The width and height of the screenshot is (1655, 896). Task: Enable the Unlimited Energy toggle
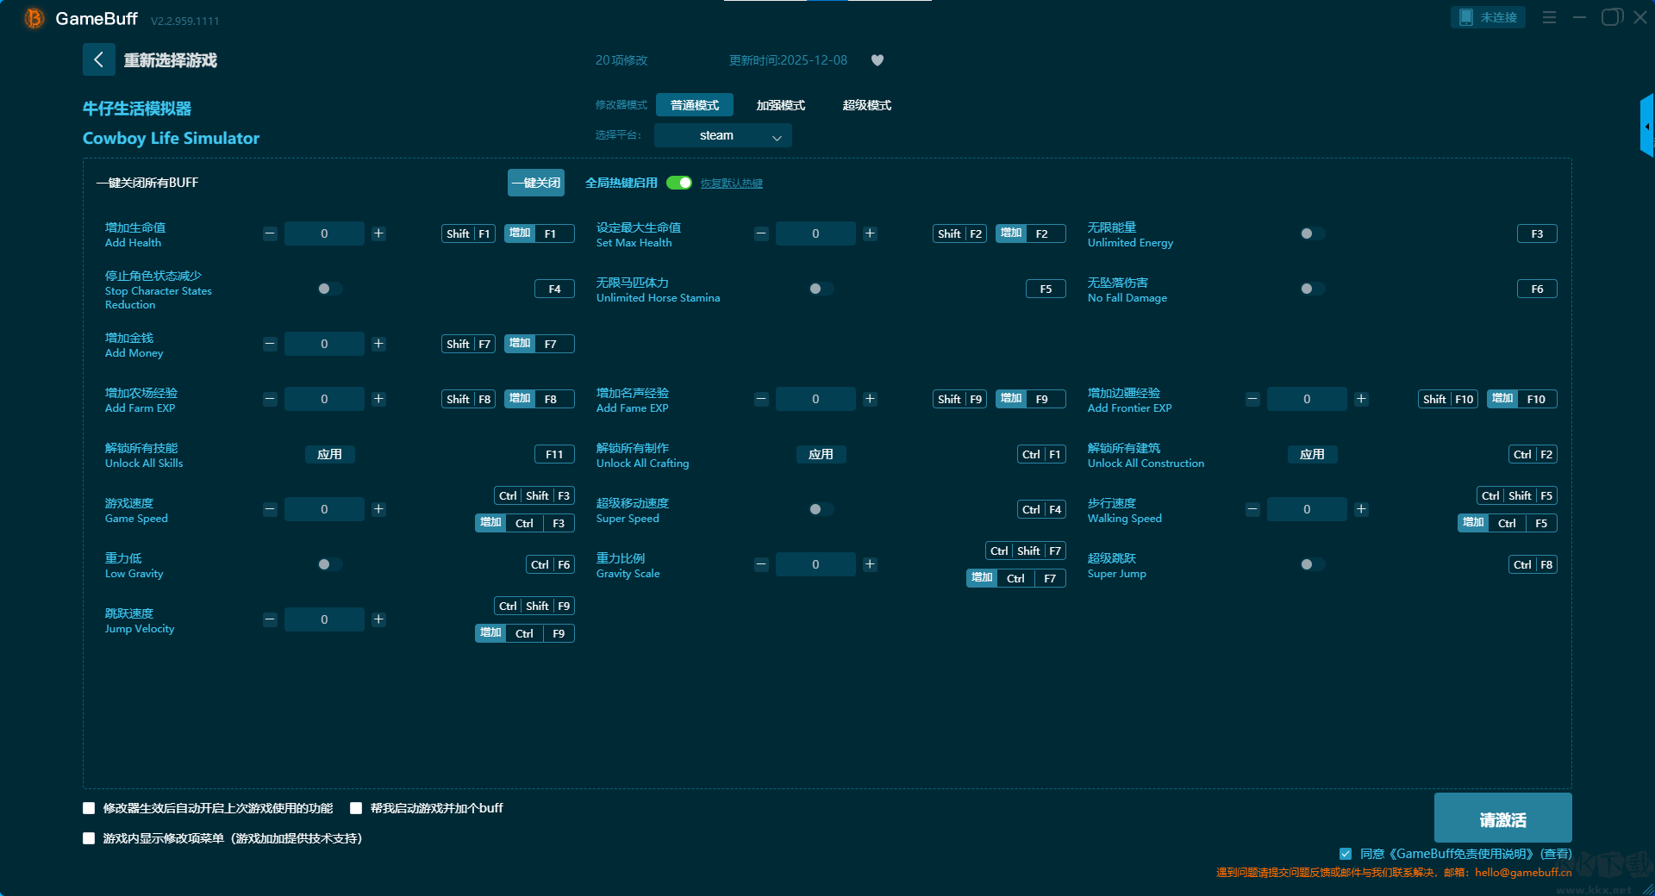tap(1312, 233)
